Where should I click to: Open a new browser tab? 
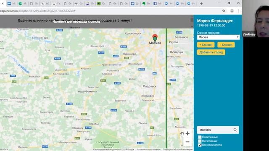coord(201,3)
